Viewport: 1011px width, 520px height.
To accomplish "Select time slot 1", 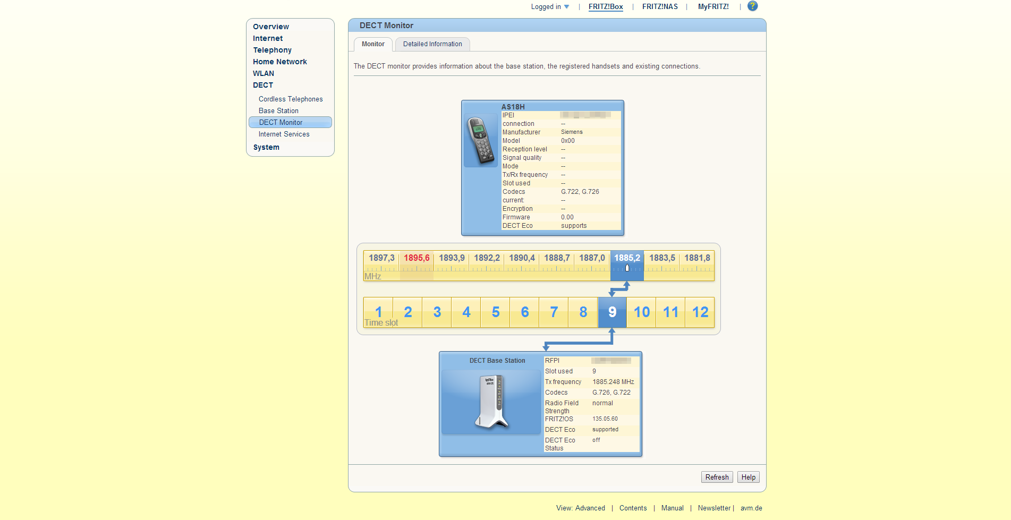I will coord(378,312).
